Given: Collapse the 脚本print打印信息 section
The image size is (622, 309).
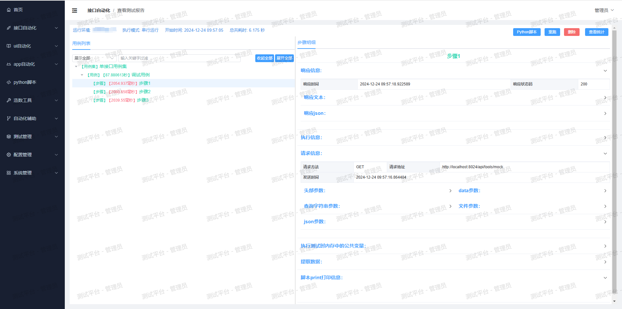Looking at the screenshot, I should 605,278.
